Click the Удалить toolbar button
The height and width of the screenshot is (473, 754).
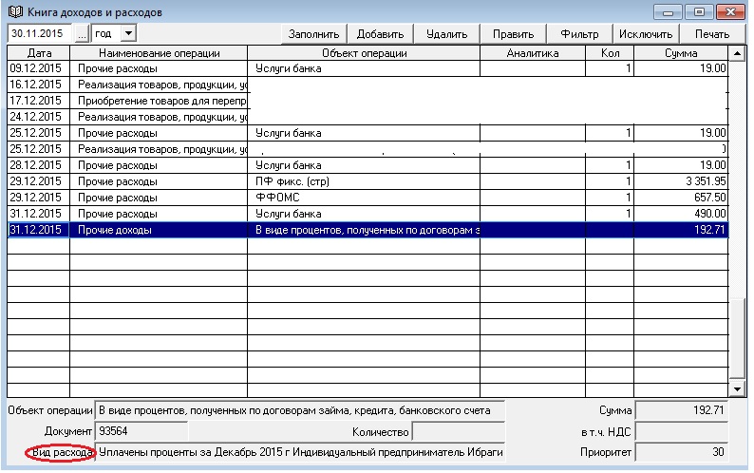pyautogui.click(x=446, y=34)
